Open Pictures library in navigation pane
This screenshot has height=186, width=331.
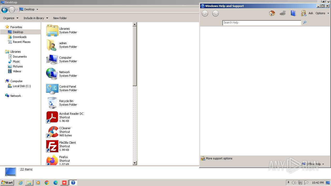pyautogui.click(x=18, y=66)
